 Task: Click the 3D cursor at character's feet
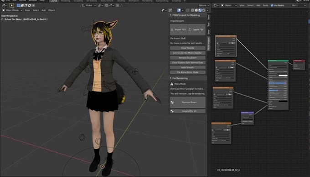102,167
